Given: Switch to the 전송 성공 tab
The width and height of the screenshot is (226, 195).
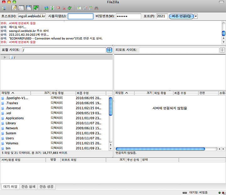Looking at the screenshot, I should (x=46, y=187).
